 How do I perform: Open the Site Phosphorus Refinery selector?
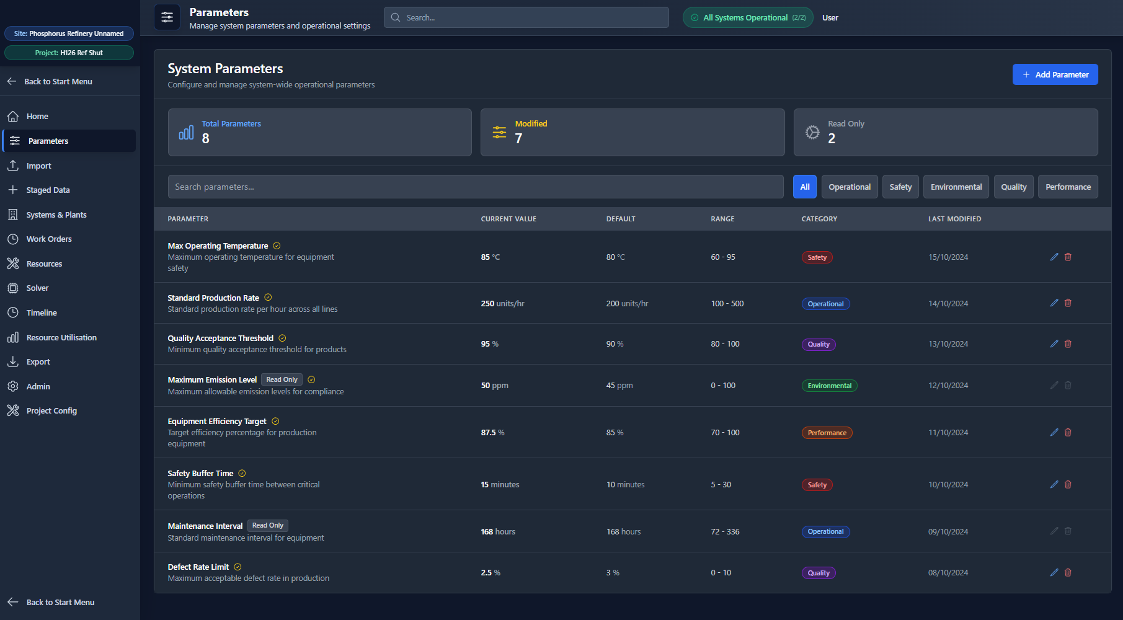click(x=69, y=33)
